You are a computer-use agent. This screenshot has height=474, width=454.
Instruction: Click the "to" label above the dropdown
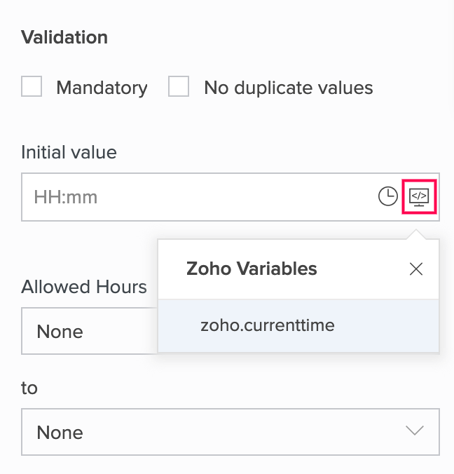29,388
